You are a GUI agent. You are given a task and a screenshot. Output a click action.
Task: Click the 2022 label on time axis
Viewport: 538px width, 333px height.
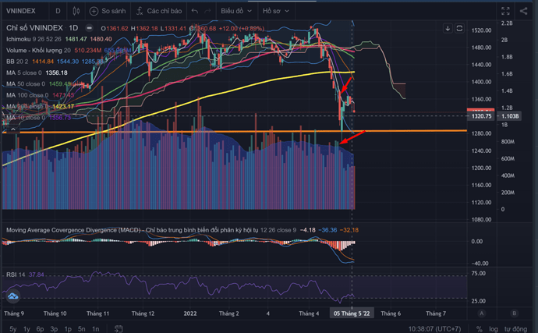190,314
